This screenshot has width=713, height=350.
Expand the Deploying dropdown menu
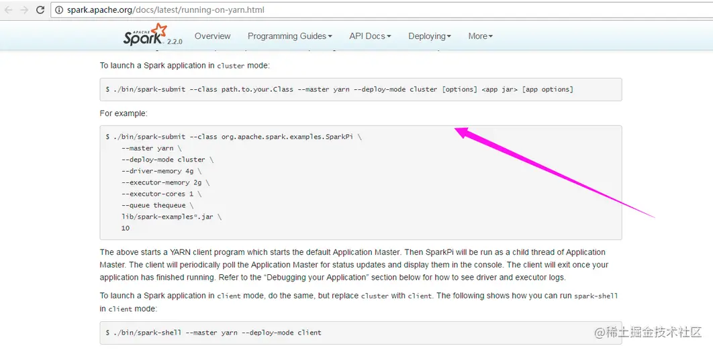click(429, 36)
